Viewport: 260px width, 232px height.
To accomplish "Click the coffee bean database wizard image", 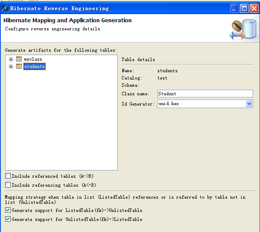I will [x=243, y=29].
